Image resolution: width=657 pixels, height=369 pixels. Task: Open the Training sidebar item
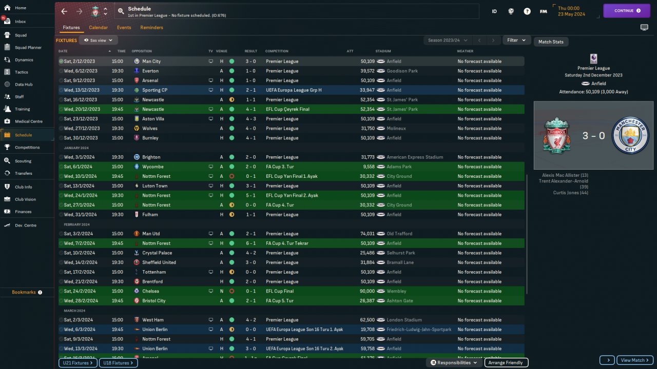(x=27, y=109)
